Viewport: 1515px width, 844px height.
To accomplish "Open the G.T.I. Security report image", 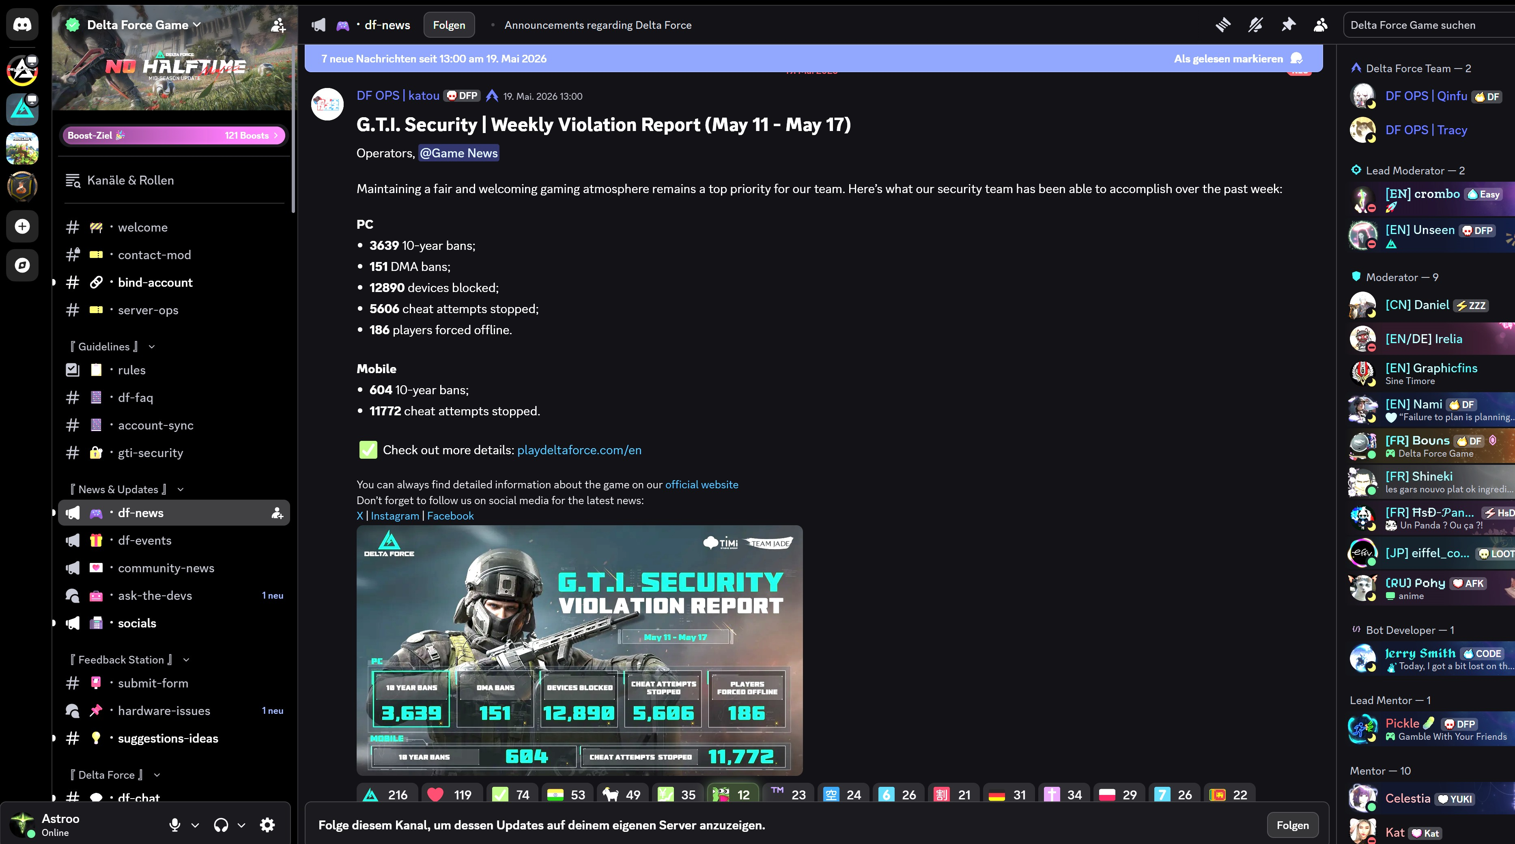I will (x=579, y=651).
